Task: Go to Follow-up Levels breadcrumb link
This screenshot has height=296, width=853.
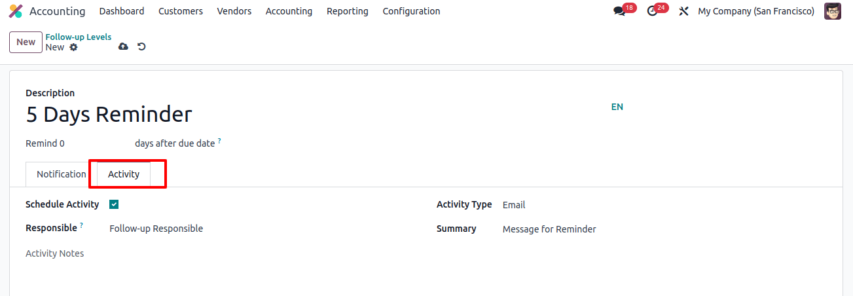Action: [79, 37]
